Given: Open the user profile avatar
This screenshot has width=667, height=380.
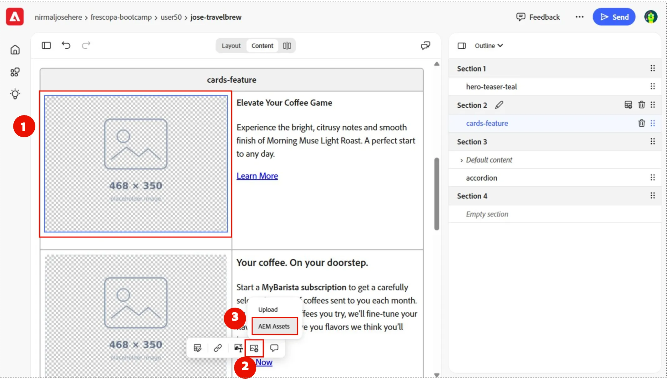Looking at the screenshot, I should [651, 17].
